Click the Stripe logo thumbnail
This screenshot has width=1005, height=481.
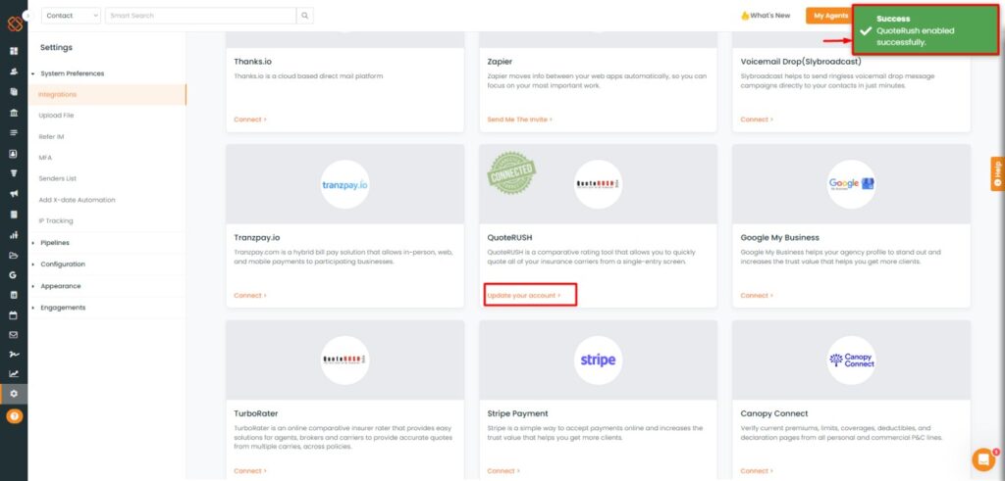(x=598, y=361)
